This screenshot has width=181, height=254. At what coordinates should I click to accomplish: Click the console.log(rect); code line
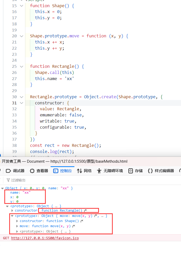(x=52, y=152)
